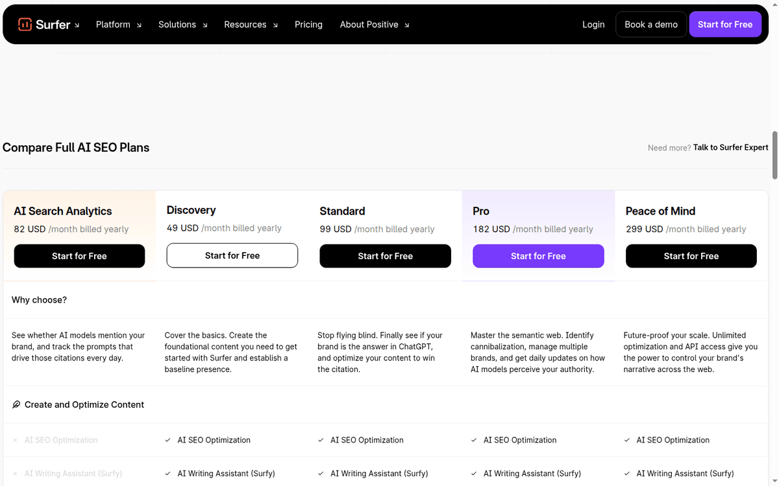The width and height of the screenshot is (779, 486).
Task: Click the 99 USD price text
Action: (x=336, y=229)
